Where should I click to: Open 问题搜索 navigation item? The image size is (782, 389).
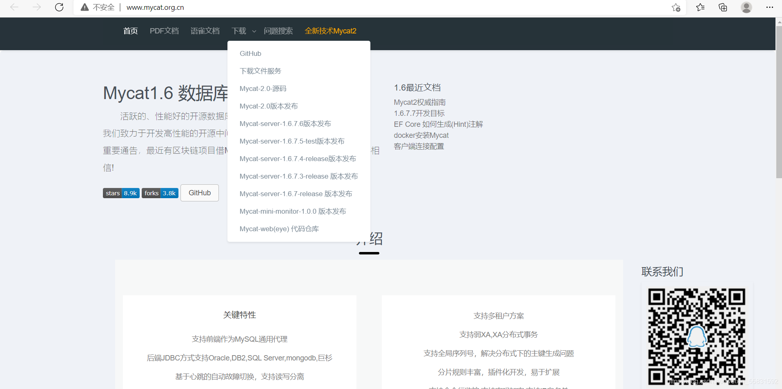pos(278,31)
